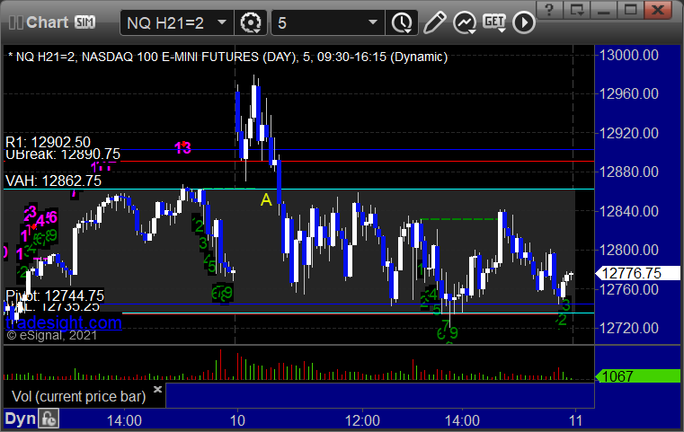Open the studies chart-line icon

[464, 22]
